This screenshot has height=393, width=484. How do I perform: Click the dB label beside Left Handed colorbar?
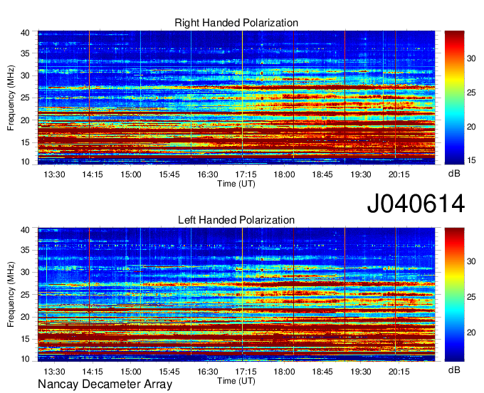pos(454,370)
